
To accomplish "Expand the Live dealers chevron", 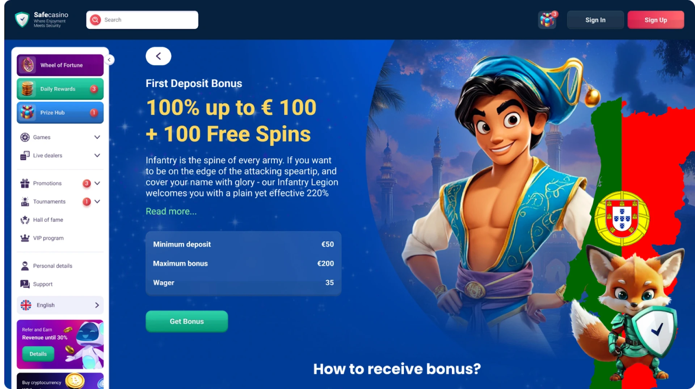I will 97,155.
